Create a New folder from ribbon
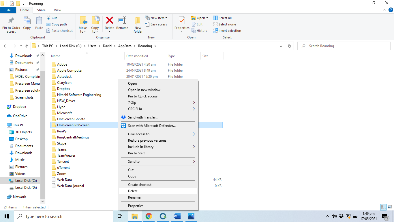This screenshot has width=394, height=222. tap(138, 25)
